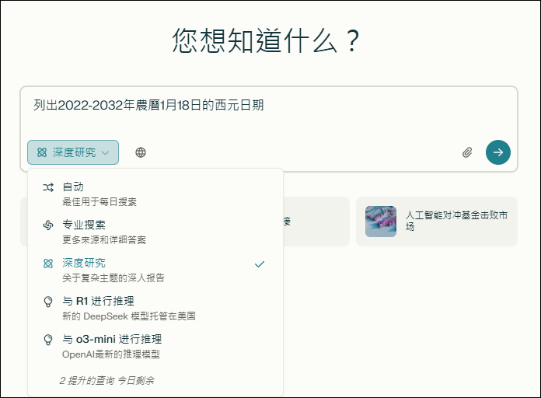Click the lightbulb icon for o3-mini reasoning
The image size is (541, 398).
coord(48,340)
